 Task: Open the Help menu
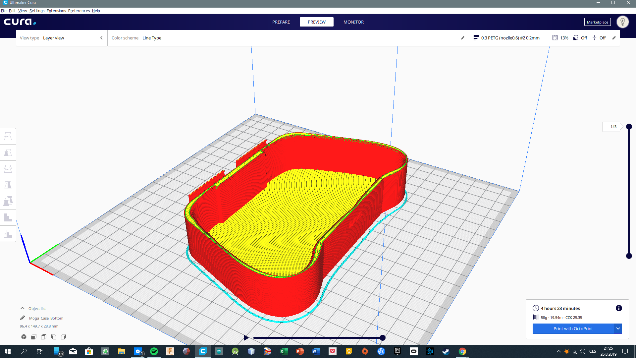click(96, 11)
